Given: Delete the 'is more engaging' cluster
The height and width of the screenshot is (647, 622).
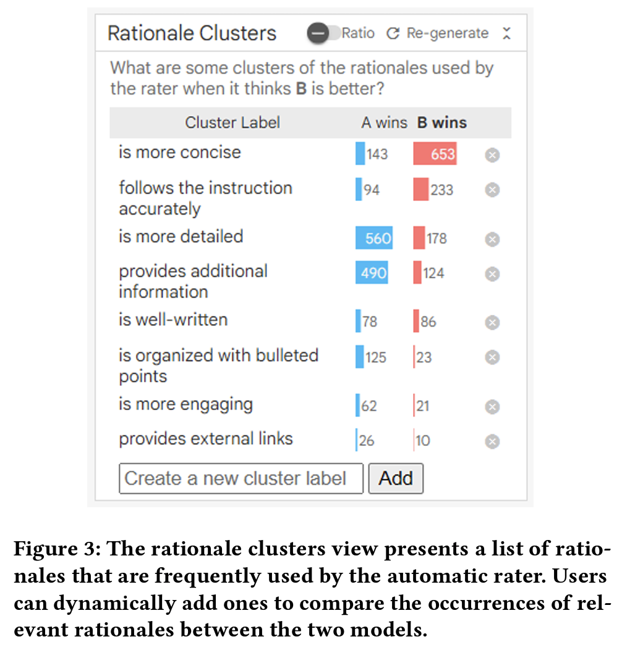Looking at the screenshot, I should pyautogui.click(x=492, y=406).
